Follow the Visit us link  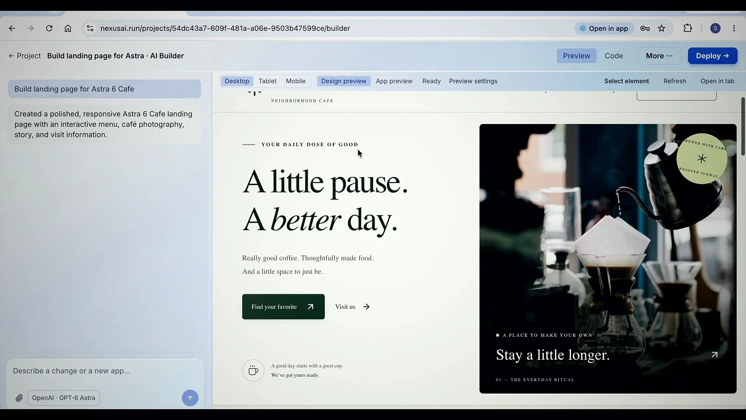[x=352, y=307]
